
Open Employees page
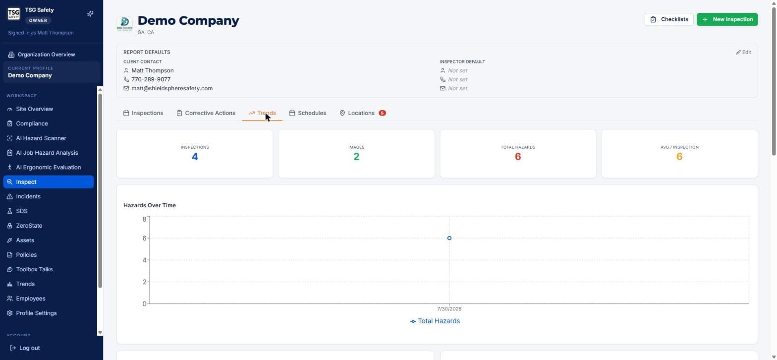point(49,299)
